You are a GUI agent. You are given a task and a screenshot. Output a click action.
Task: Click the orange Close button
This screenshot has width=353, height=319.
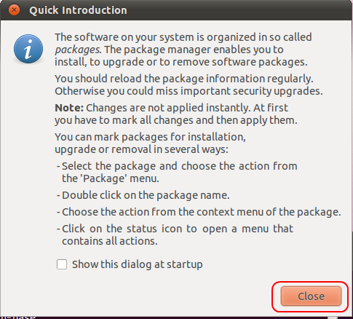[x=311, y=296]
